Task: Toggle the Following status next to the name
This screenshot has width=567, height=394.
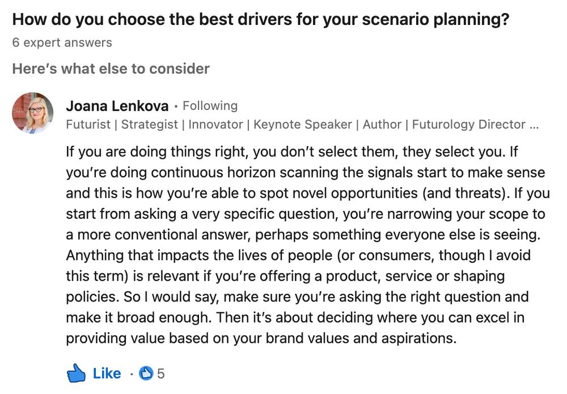Action: click(210, 105)
